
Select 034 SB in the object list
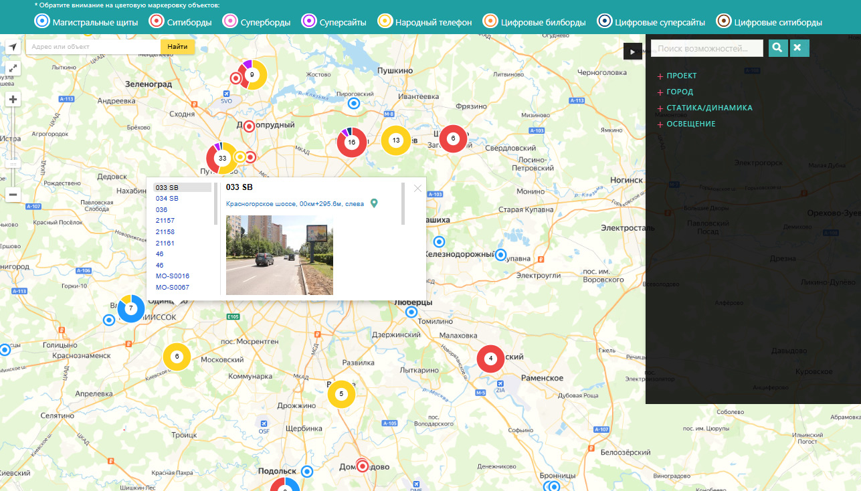tap(167, 199)
